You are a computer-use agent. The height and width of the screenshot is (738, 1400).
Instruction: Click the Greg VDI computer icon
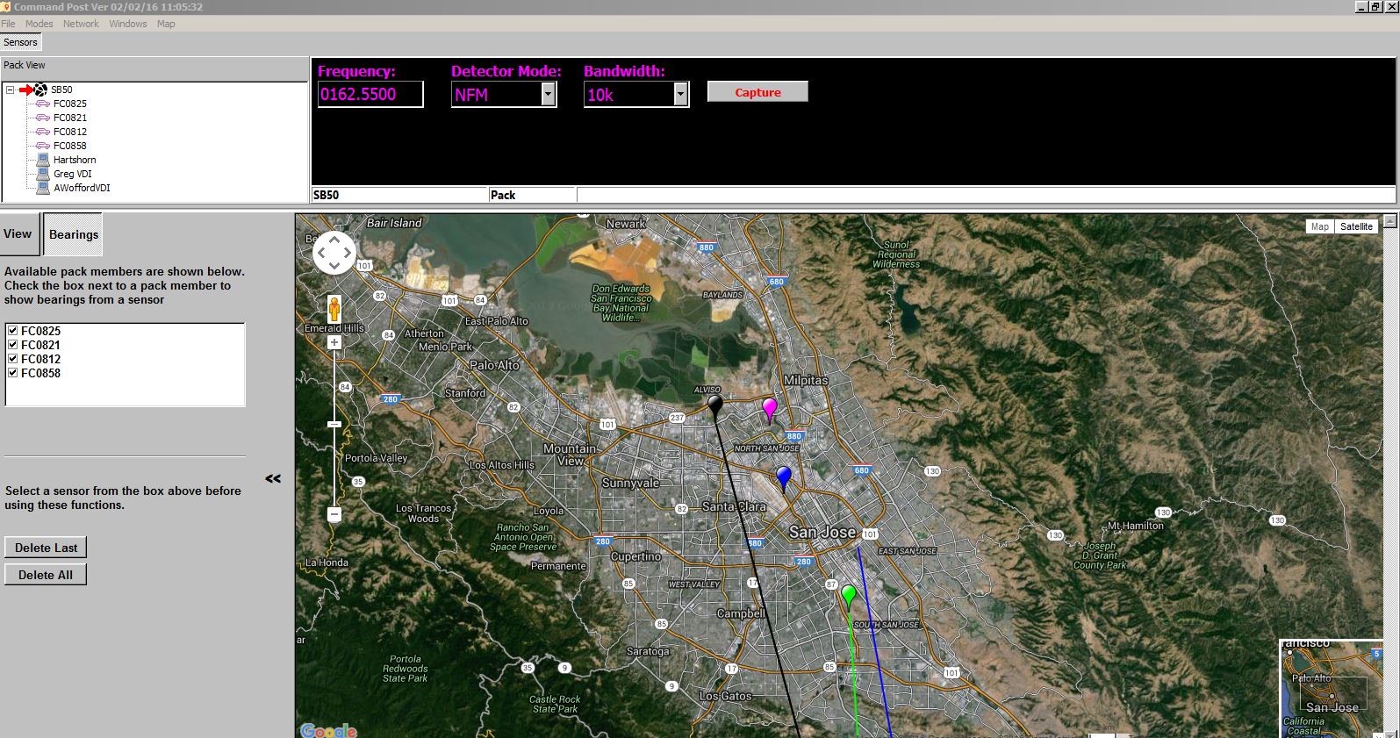pyautogui.click(x=43, y=174)
